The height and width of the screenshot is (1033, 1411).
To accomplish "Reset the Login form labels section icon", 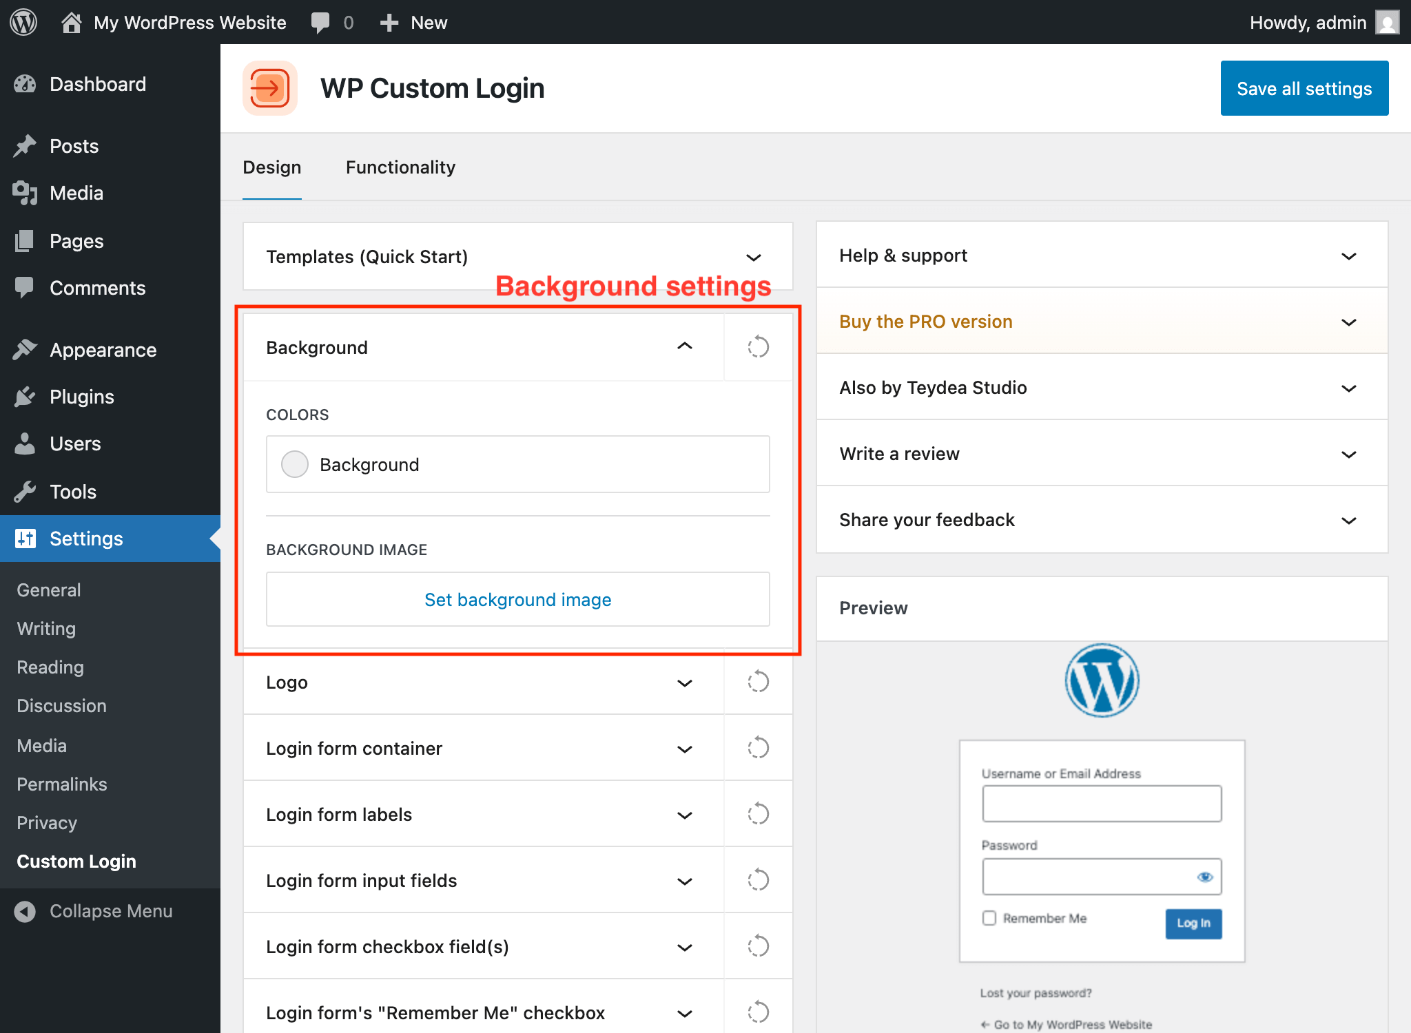I will (758, 814).
